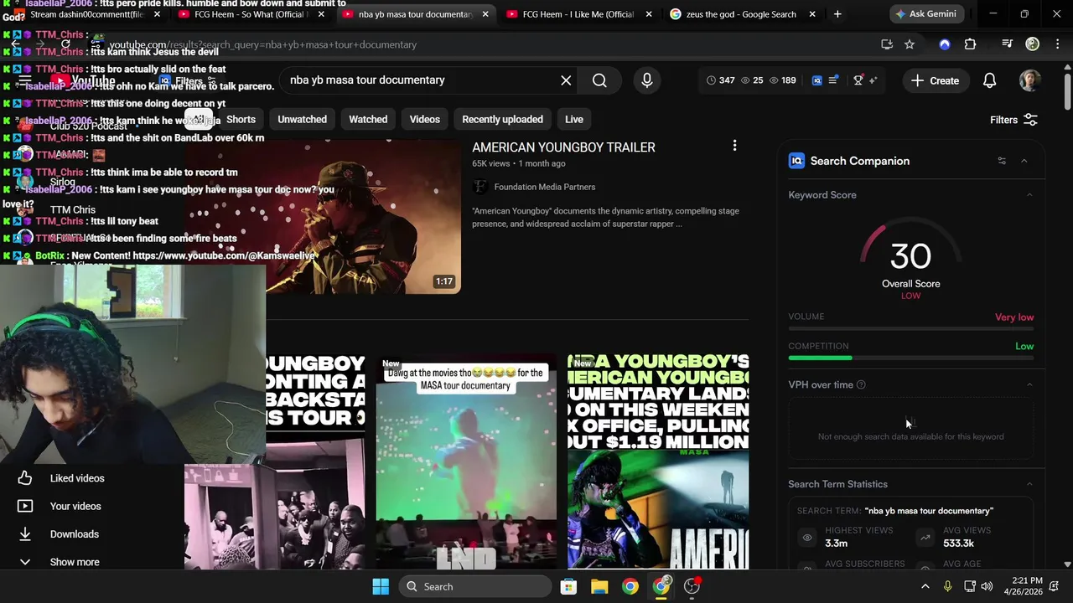The image size is (1073, 603).
Task: Open the Dawg at the movies Short
Action: click(466, 461)
